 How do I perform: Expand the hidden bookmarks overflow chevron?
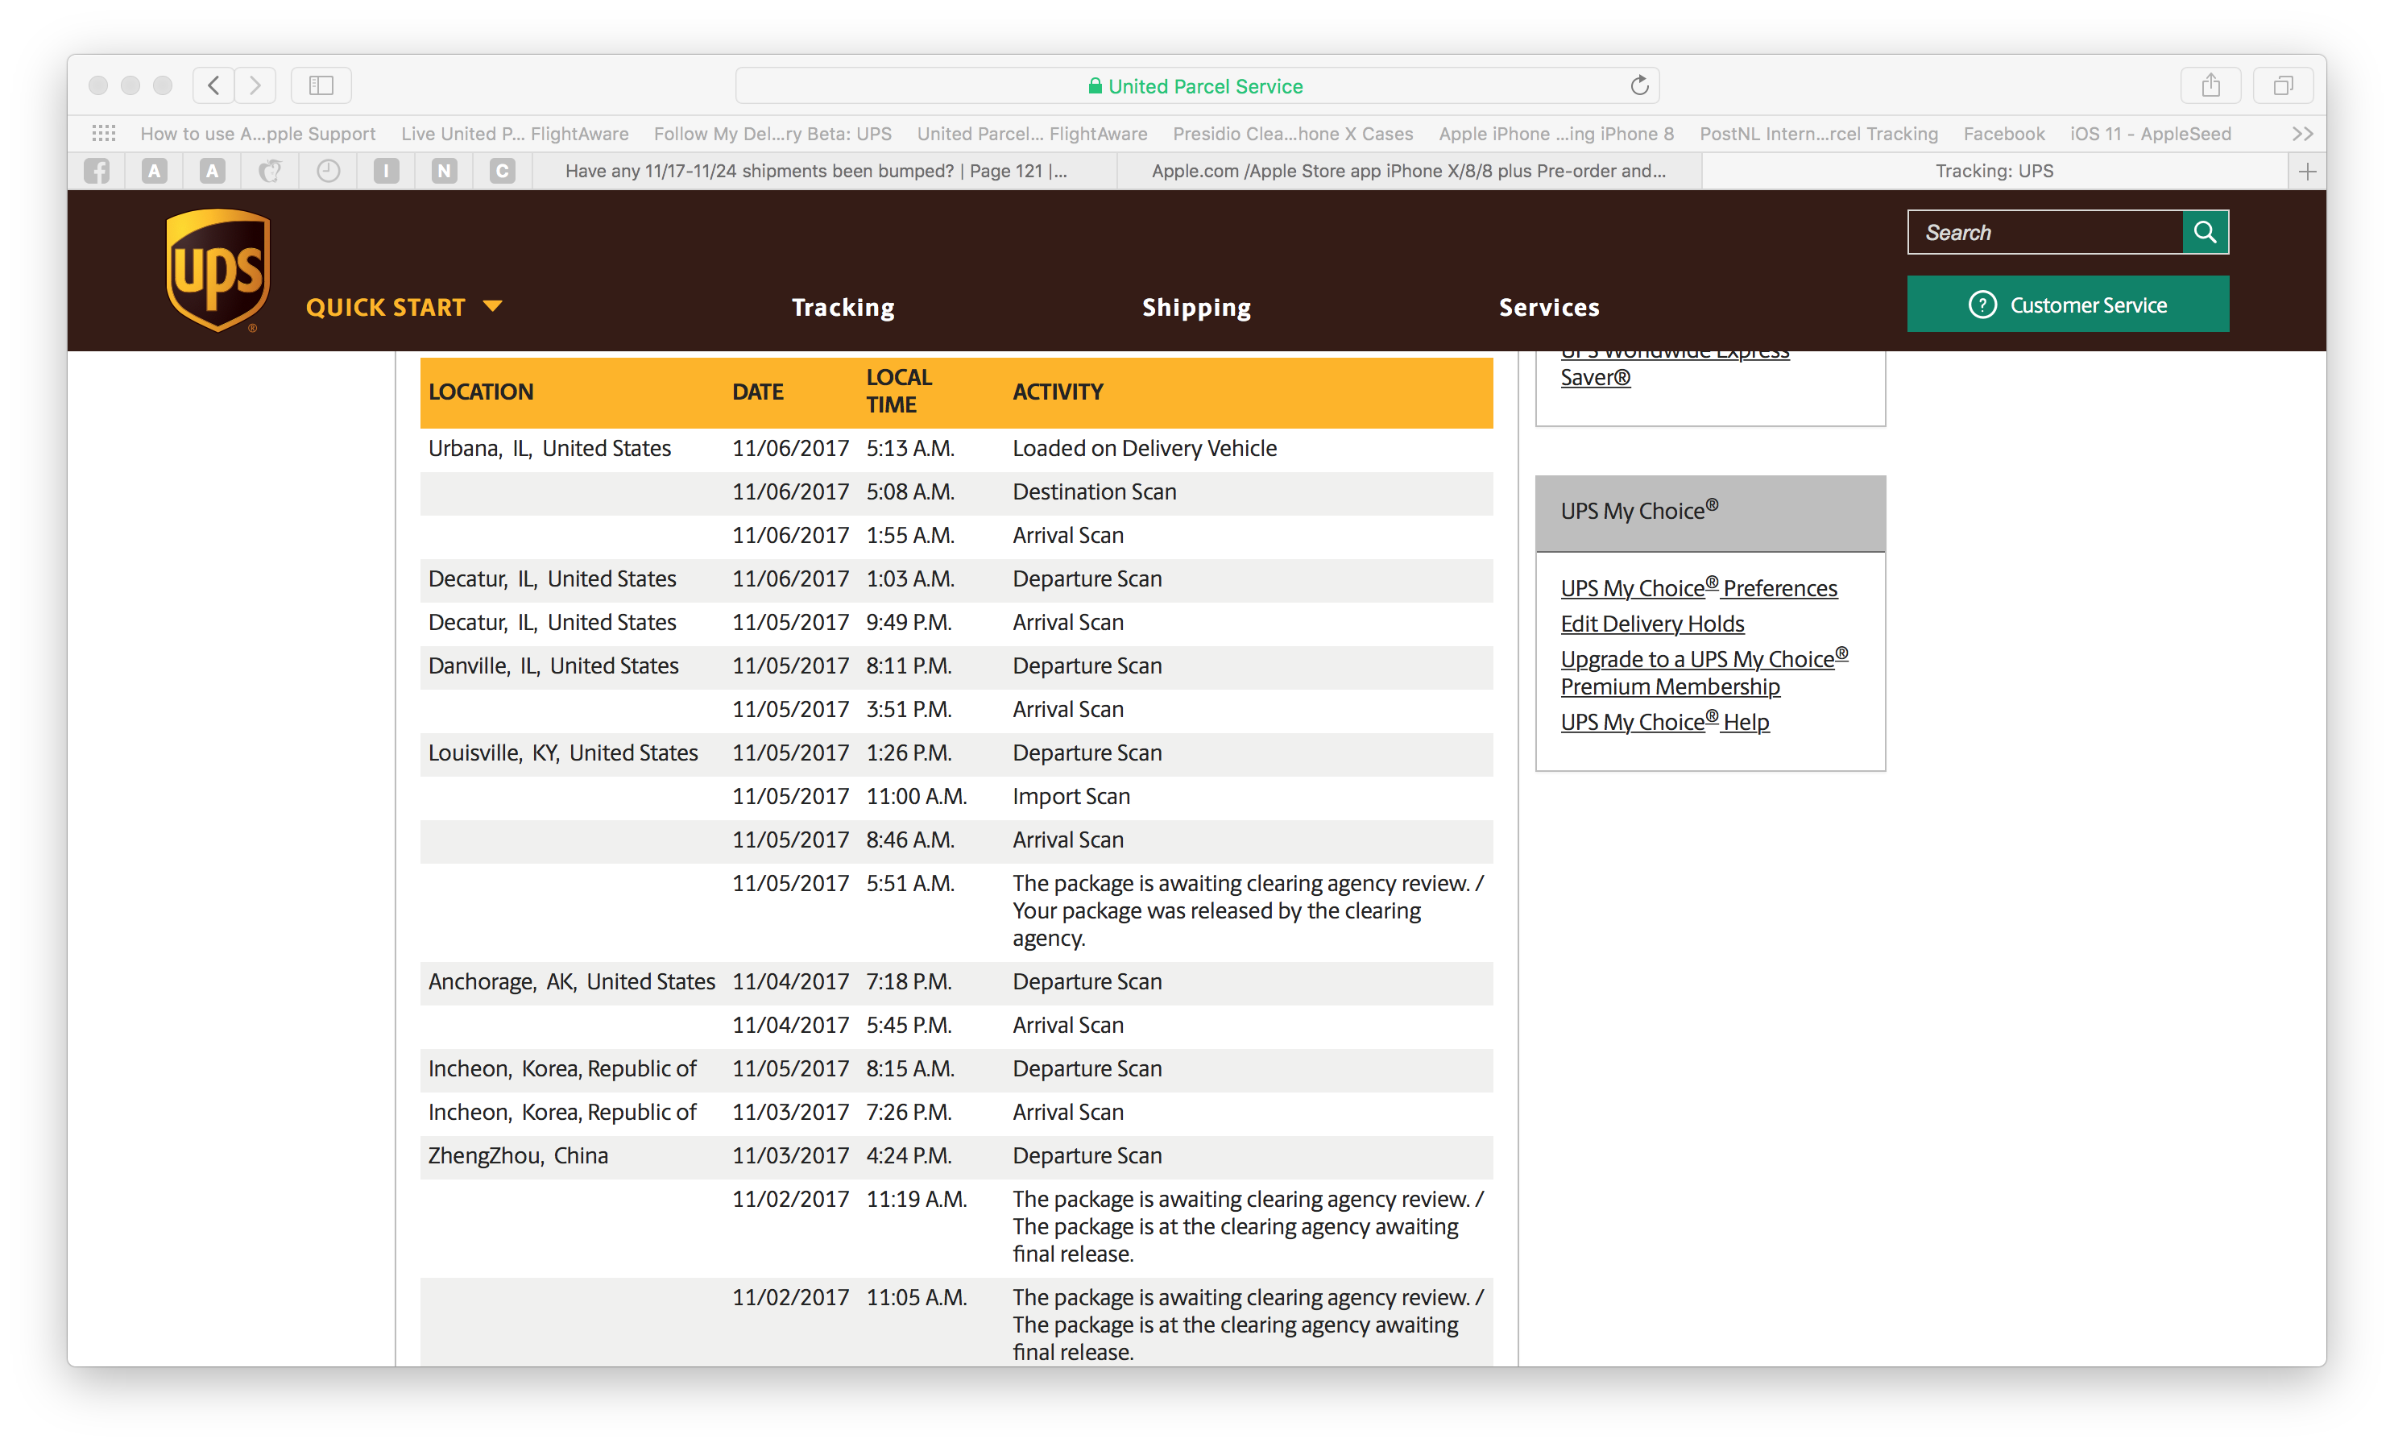tap(2301, 133)
